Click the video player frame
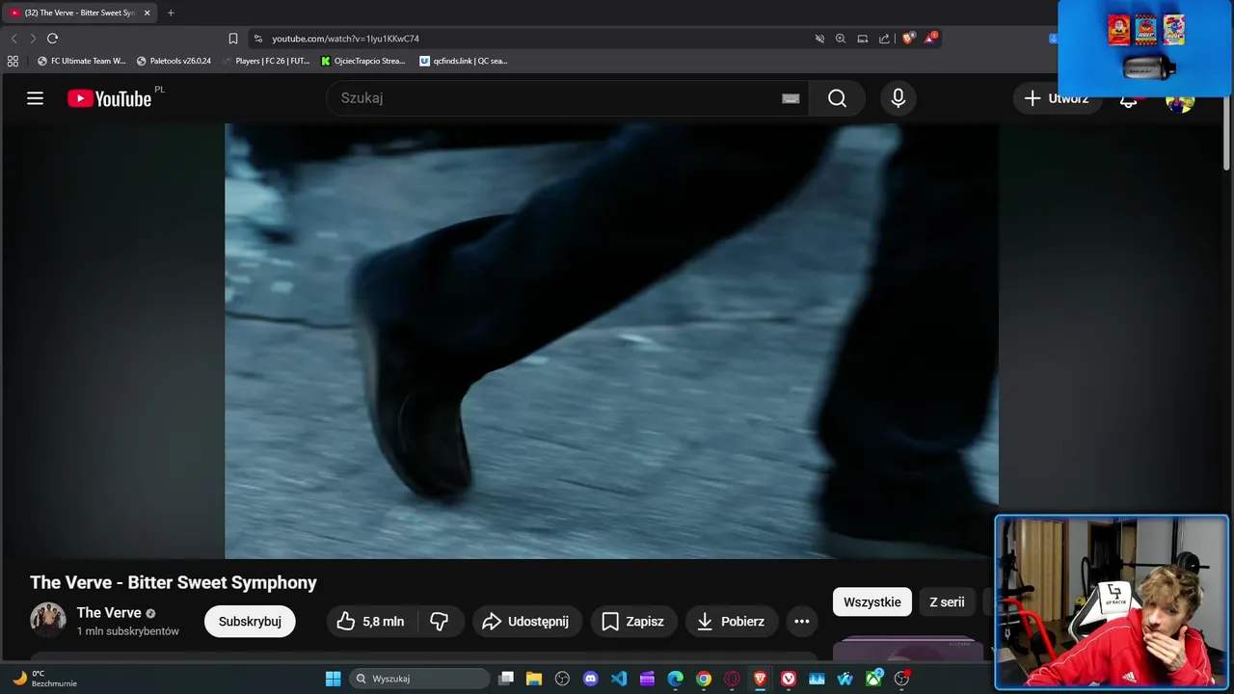 point(611,341)
